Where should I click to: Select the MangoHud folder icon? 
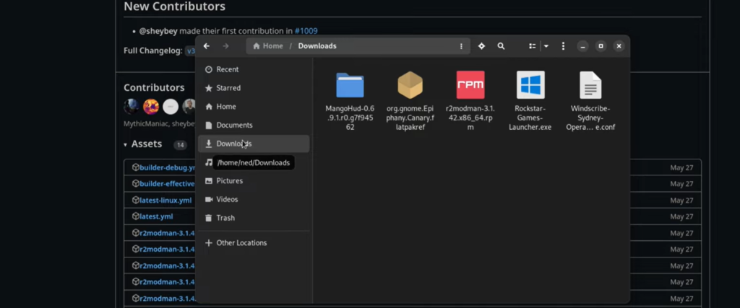coord(350,85)
